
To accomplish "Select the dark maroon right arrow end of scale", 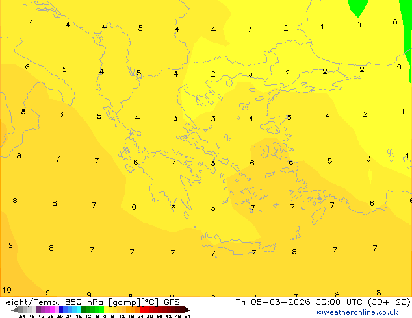I will coord(187,310).
